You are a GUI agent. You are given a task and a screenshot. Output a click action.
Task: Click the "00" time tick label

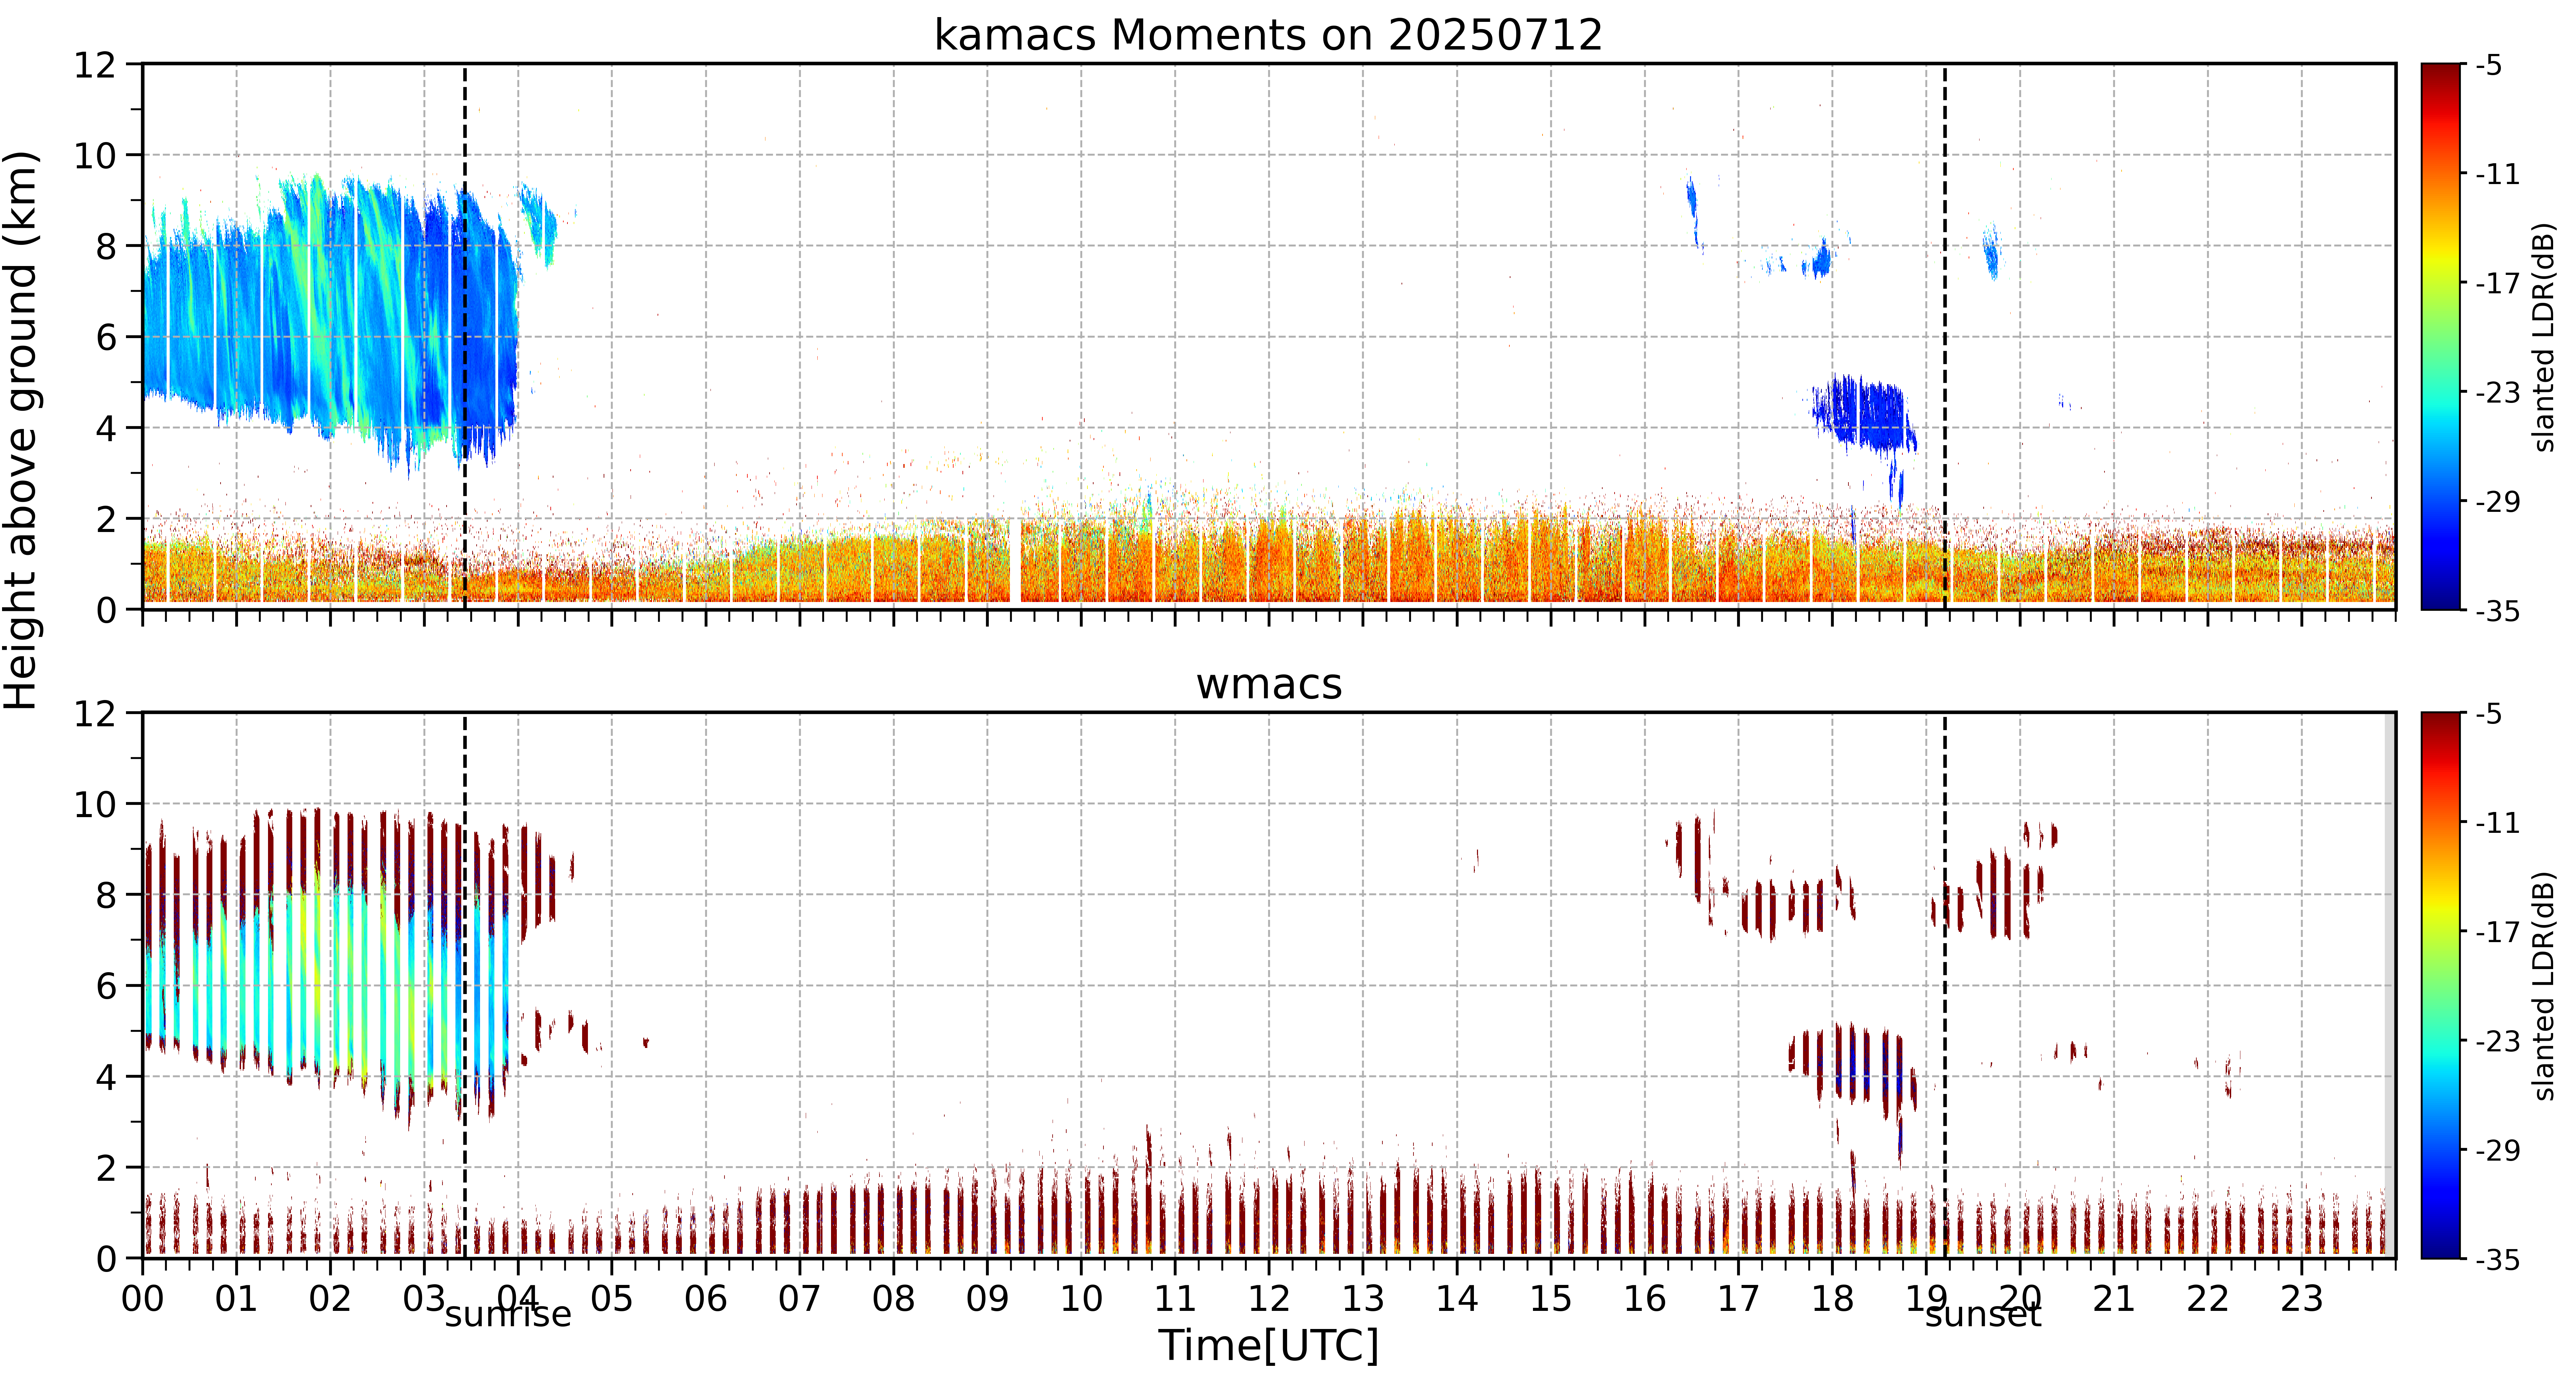tap(143, 1299)
